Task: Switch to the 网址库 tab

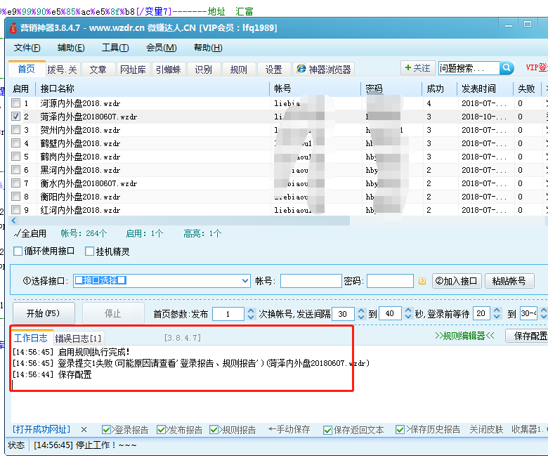Action: [x=133, y=69]
